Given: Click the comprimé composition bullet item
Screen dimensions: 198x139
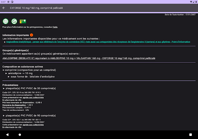Looking at the screenshot, I should pyautogui.click(x=29, y=70).
